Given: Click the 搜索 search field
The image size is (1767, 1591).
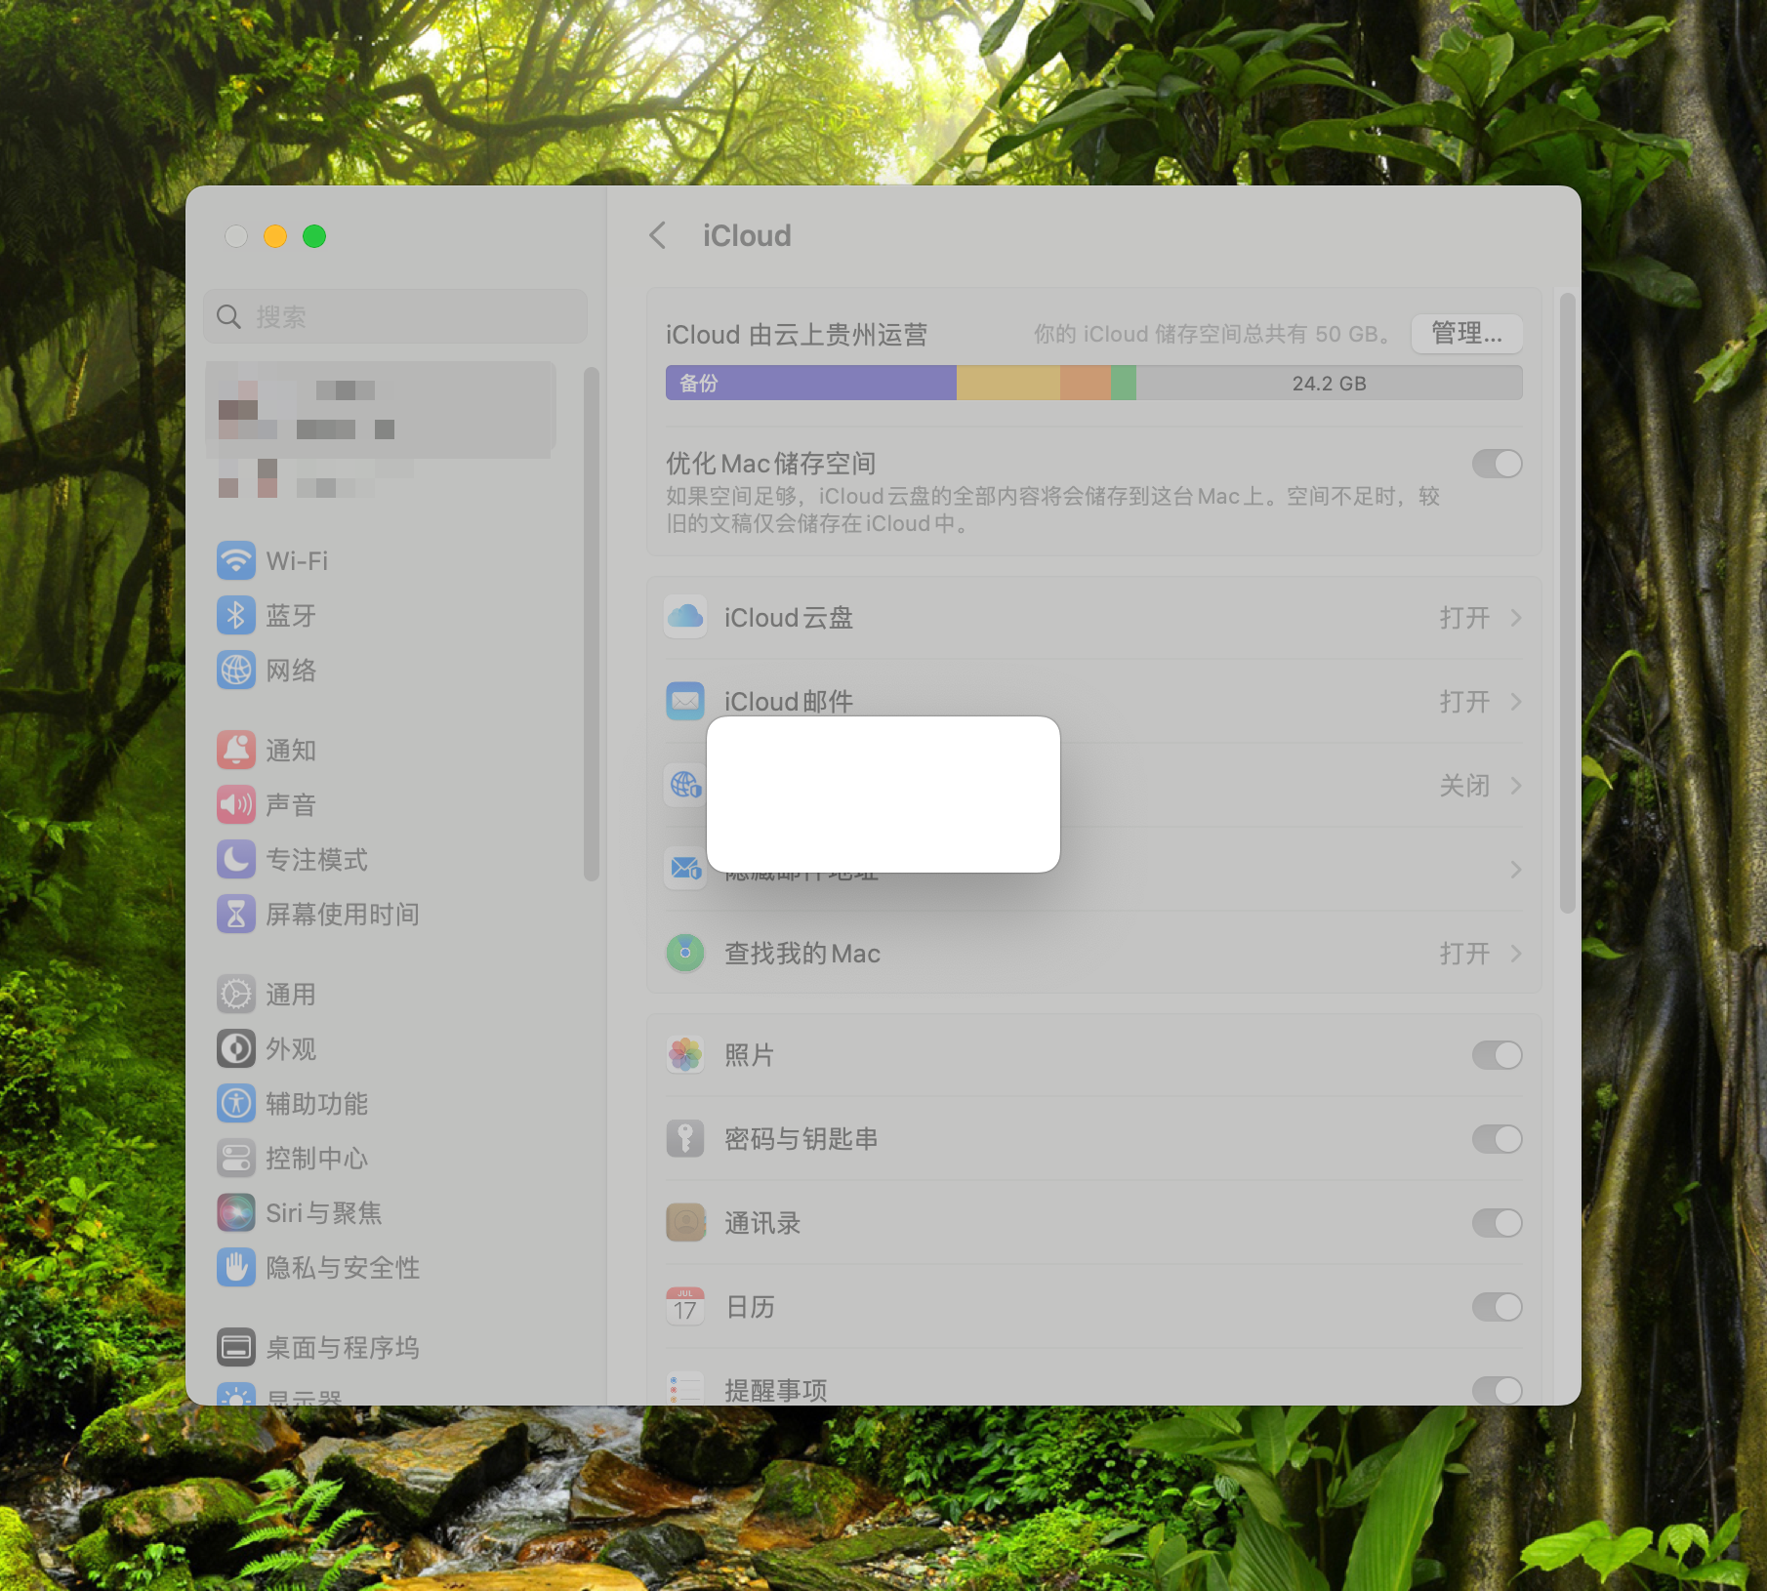Looking at the screenshot, I should point(395,316).
